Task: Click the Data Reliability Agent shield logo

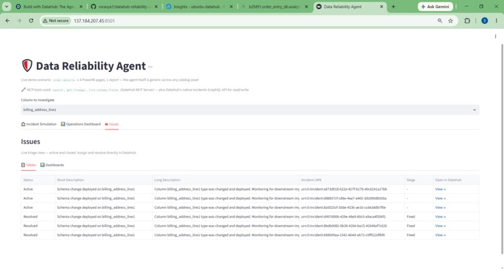Action: [x=27, y=66]
